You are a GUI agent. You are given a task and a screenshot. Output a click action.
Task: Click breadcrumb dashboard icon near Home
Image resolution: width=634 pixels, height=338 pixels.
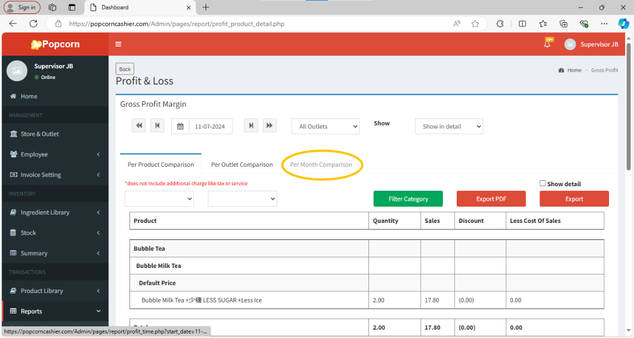(x=561, y=71)
